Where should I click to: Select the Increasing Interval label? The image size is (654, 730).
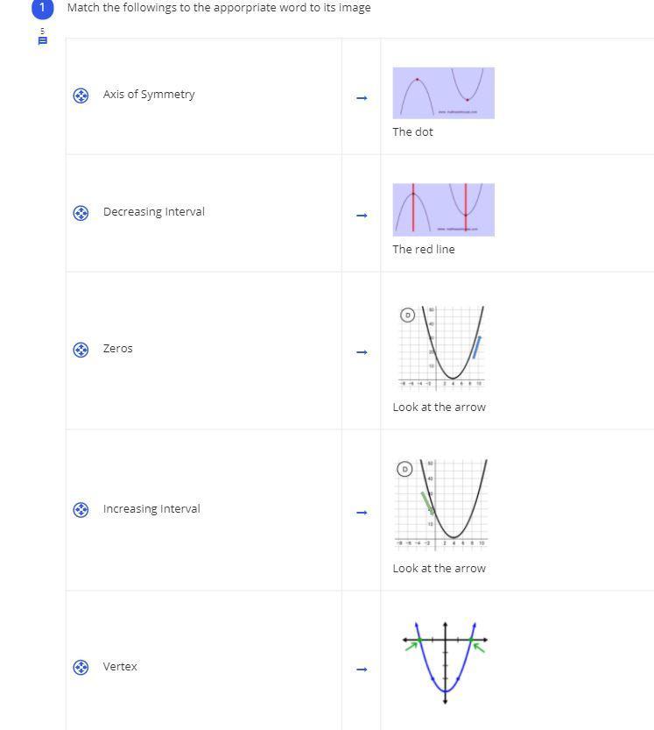151,509
